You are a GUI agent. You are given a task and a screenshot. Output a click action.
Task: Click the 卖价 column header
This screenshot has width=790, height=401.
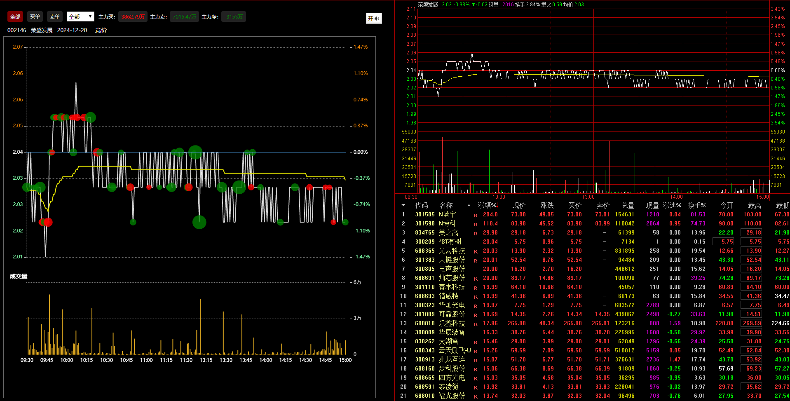603,205
